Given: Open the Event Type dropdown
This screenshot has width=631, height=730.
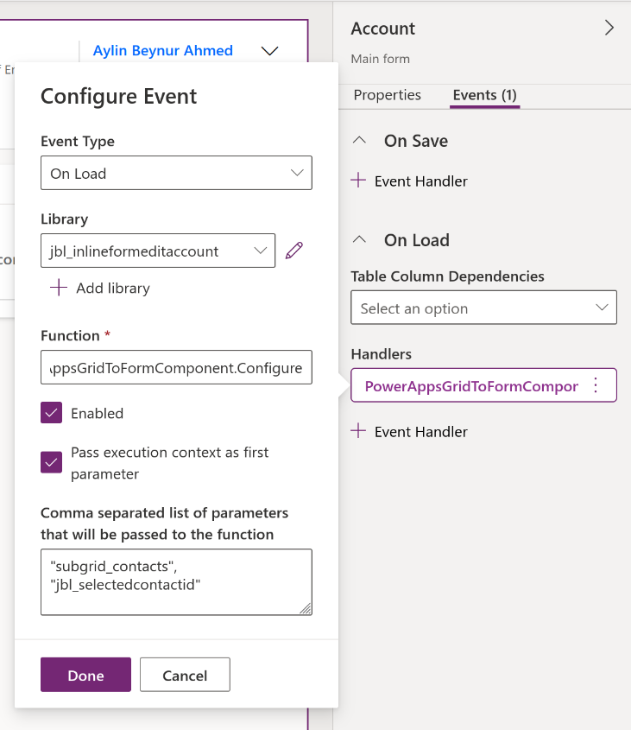Looking at the screenshot, I should [x=176, y=173].
